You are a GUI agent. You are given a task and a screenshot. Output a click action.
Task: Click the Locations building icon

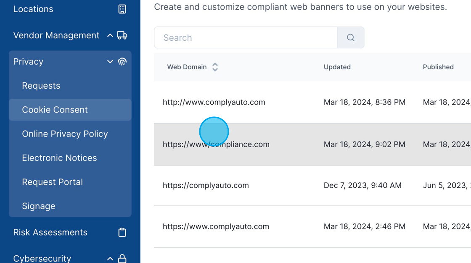(122, 9)
